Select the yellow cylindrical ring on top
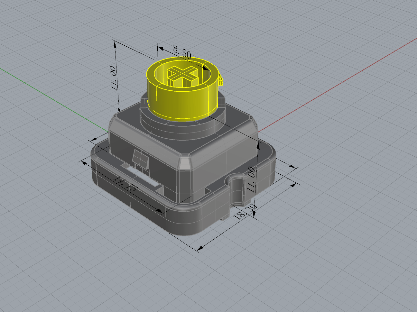The height and width of the screenshot is (312, 417). (x=180, y=103)
